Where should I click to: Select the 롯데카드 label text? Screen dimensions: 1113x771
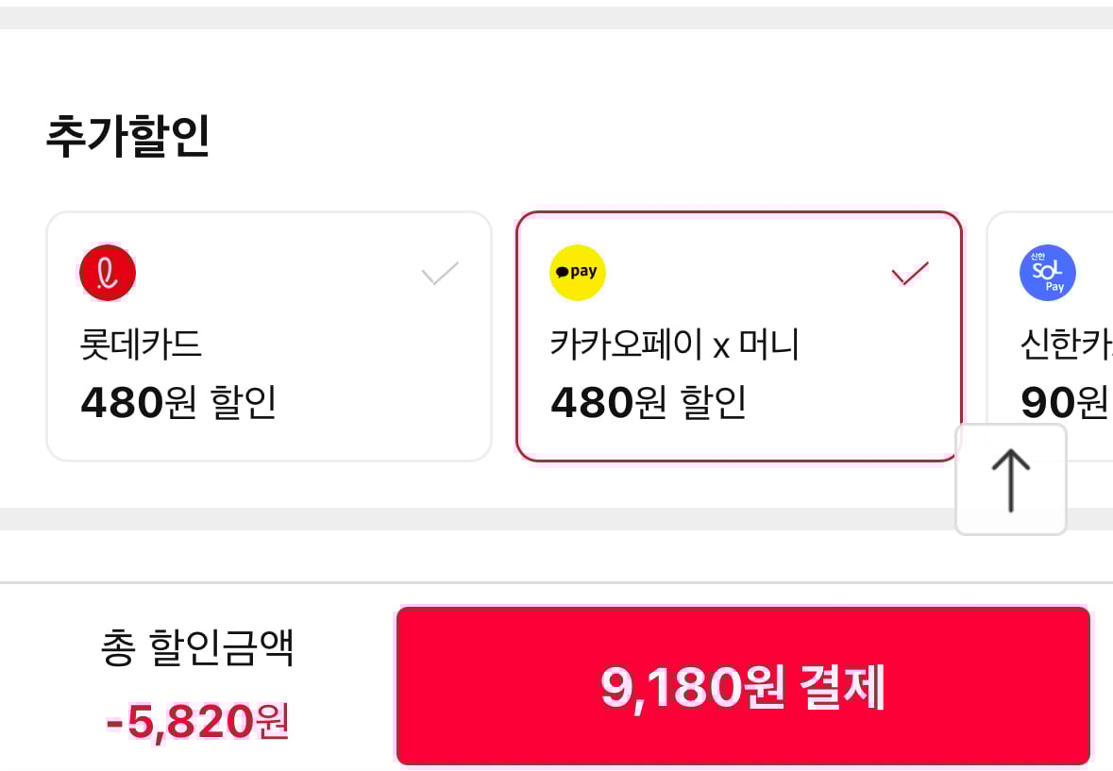(142, 345)
